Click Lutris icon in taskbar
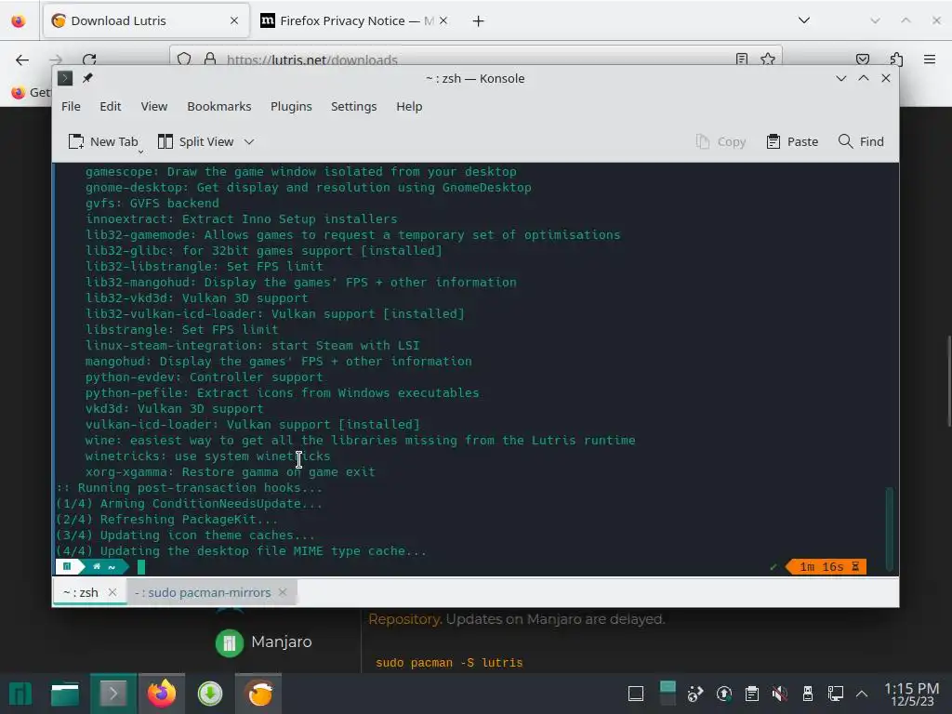This screenshot has width=952, height=714. coord(258,694)
